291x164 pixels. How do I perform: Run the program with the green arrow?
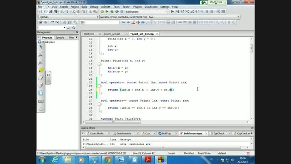[107, 11]
